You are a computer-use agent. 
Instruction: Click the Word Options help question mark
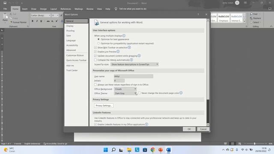[x=198, y=15]
